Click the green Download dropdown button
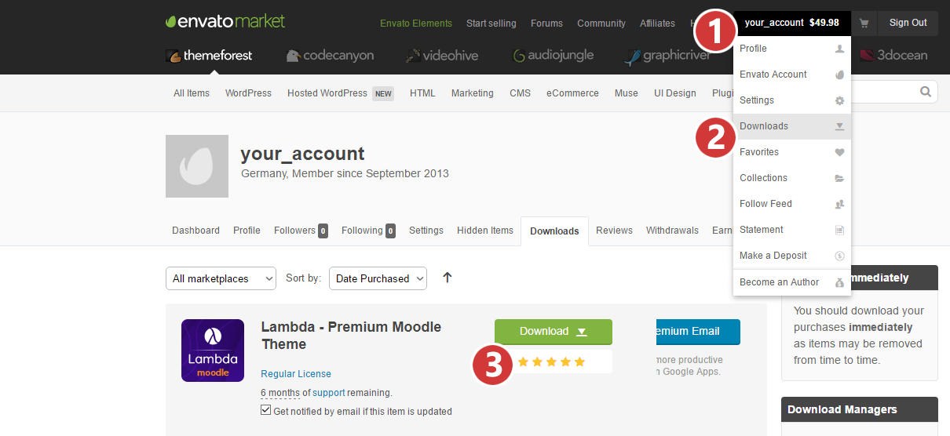950x436 pixels. (x=553, y=331)
